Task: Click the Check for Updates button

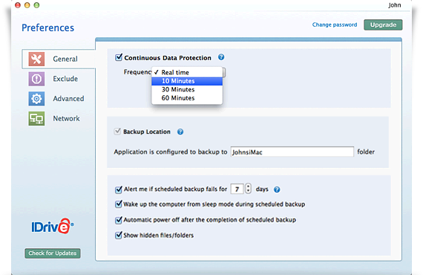Action: [x=53, y=253]
